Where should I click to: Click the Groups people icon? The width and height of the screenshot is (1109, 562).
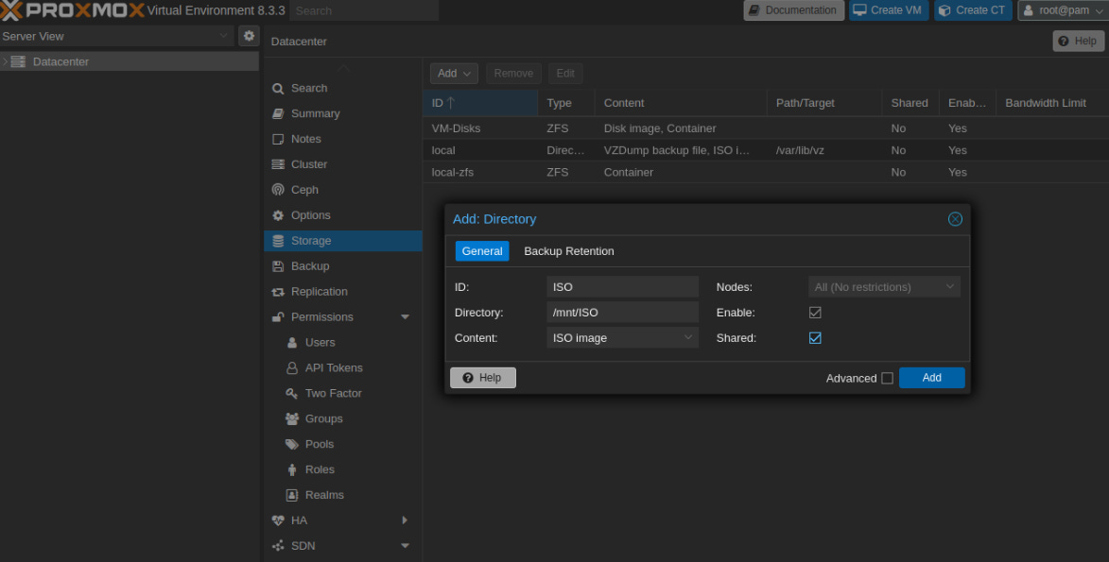(x=292, y=418)
